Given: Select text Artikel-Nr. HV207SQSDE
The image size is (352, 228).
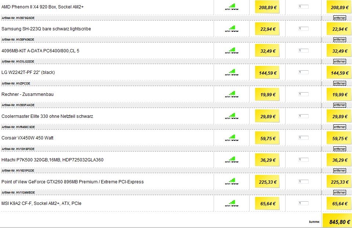Looking at the screenshot, I should pos(18,18).
